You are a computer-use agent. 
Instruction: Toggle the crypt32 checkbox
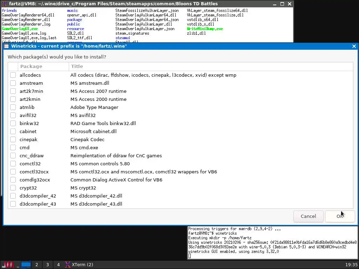click(x=13, y=188)
